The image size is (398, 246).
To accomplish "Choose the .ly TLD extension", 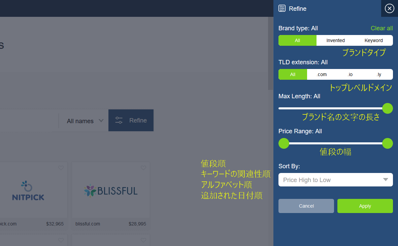I will pyautogui.click(x=379, y=74).
